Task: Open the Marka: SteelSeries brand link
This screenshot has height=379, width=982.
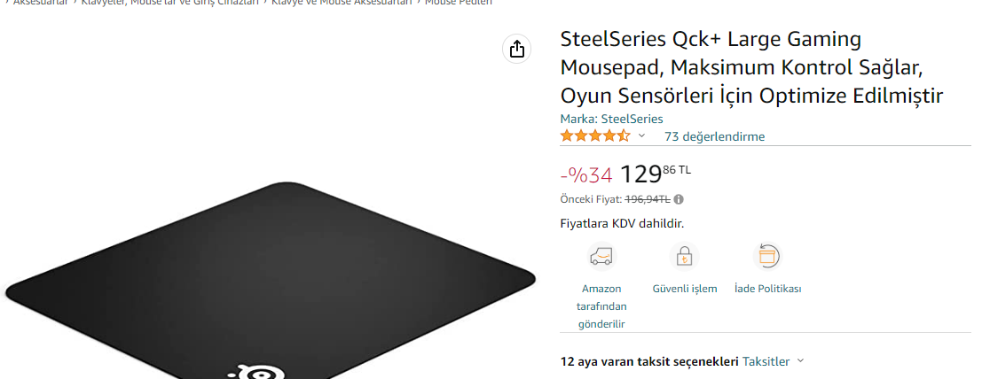Action: pos(611,119)
